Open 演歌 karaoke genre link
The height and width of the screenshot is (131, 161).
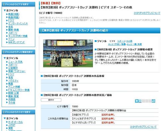[11, 128]
